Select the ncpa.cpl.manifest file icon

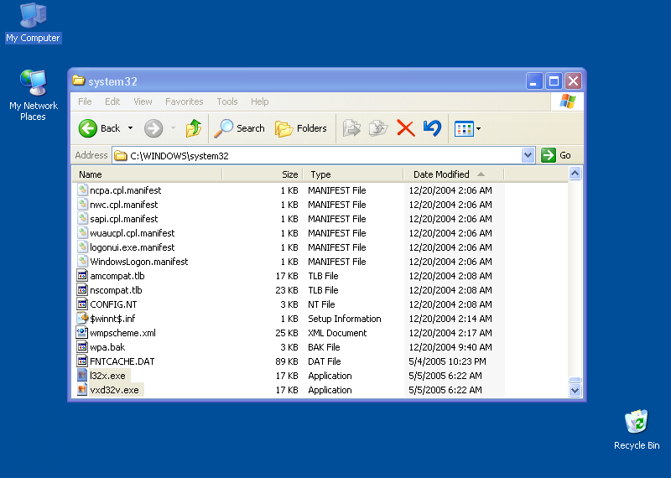[x=82, y=190]
